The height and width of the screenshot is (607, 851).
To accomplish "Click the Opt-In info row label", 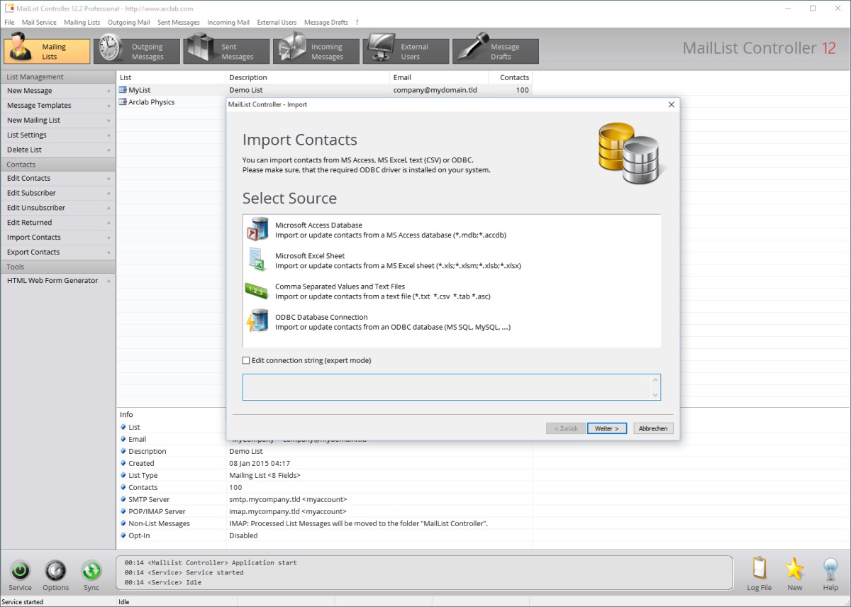I will 140,536.
